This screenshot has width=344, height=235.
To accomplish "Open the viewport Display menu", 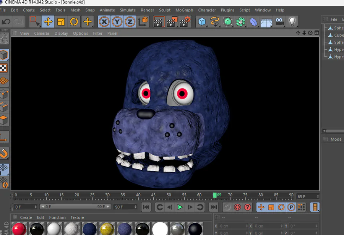I will 61,34.
